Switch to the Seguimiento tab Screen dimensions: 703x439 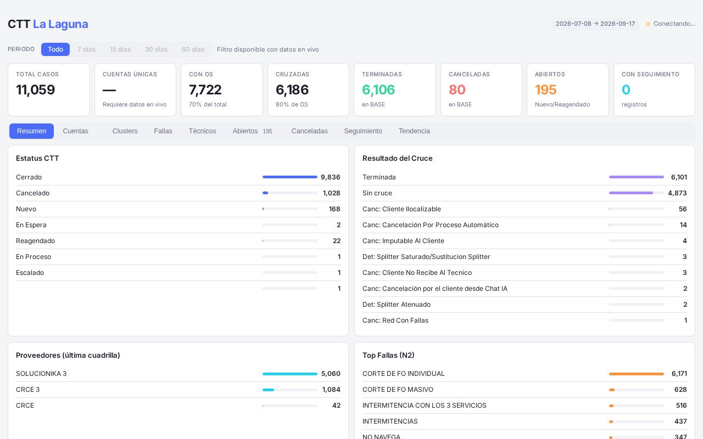363,131
